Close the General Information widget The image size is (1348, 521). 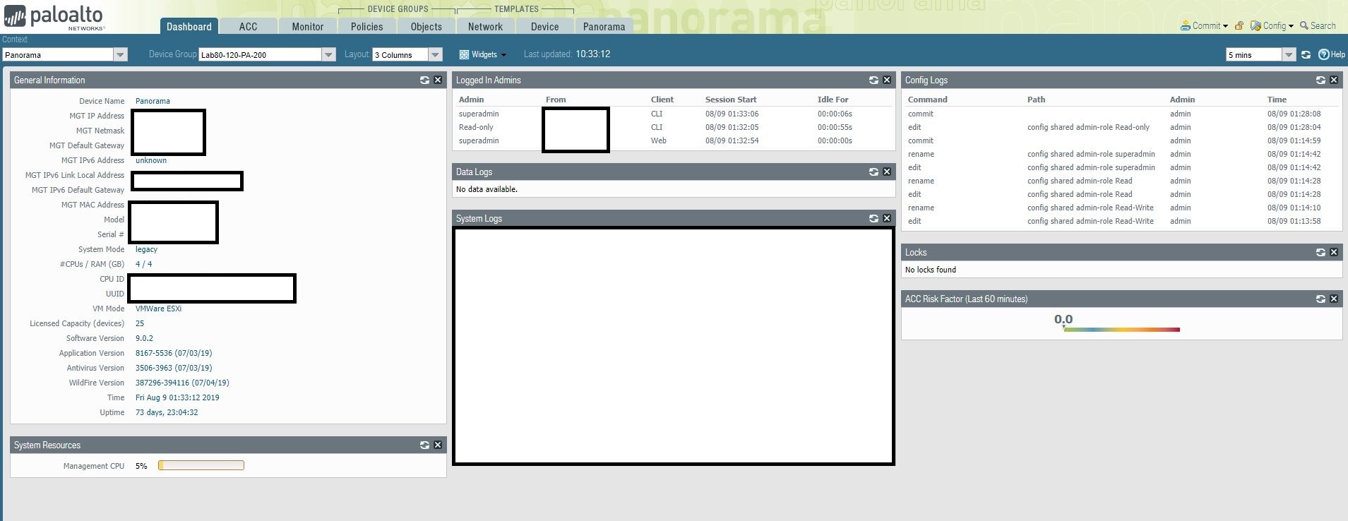tap(438, 80)
